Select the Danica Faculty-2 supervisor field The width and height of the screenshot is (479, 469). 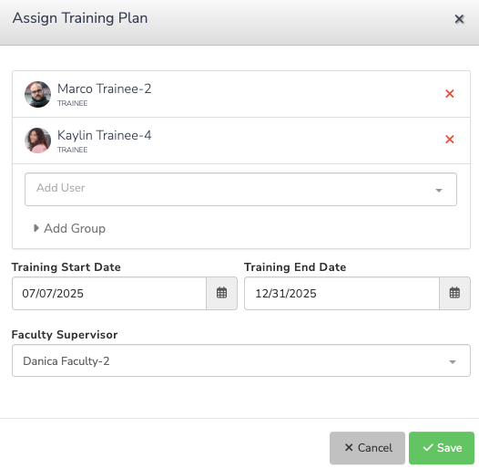[x=241, y=360]
